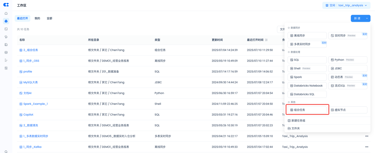
Task: Click the sort icon beside 最近打开时间
Action: (266, 40)
